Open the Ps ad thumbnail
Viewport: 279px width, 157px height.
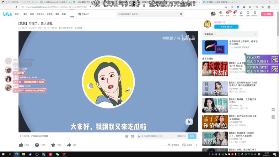(x=215, y=47)
